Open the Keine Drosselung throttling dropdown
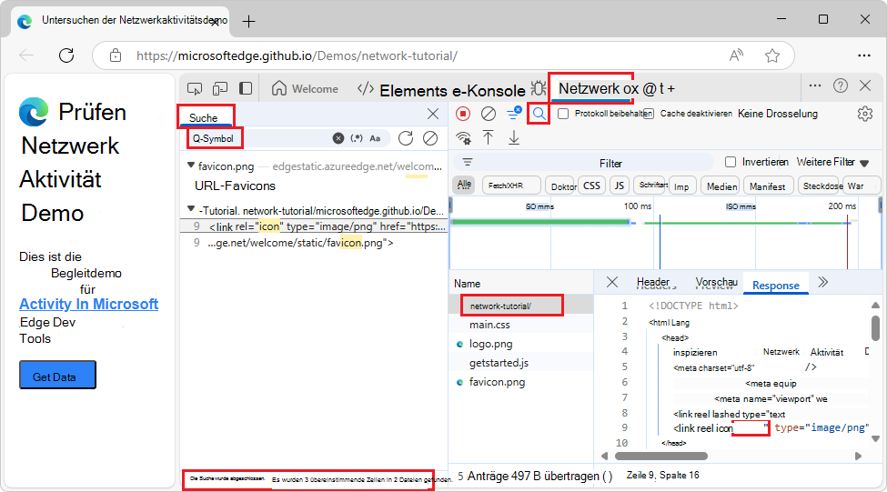Image resolution: width=887 pixels, height=492 pixels. pyautogui.click(x=777, y=114)
